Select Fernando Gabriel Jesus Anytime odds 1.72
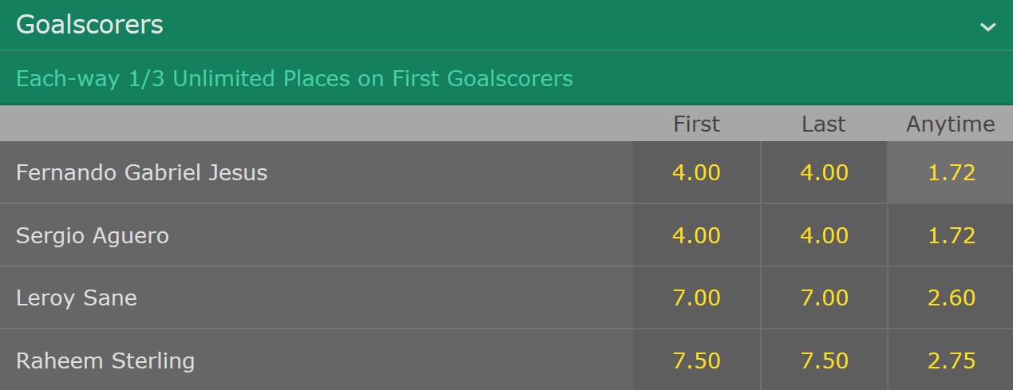 click(x=951, y=172)
